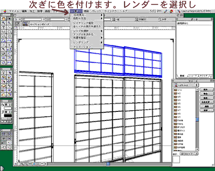
Task: Select the zoom-in magnifier tool
Action: point(4,23)
